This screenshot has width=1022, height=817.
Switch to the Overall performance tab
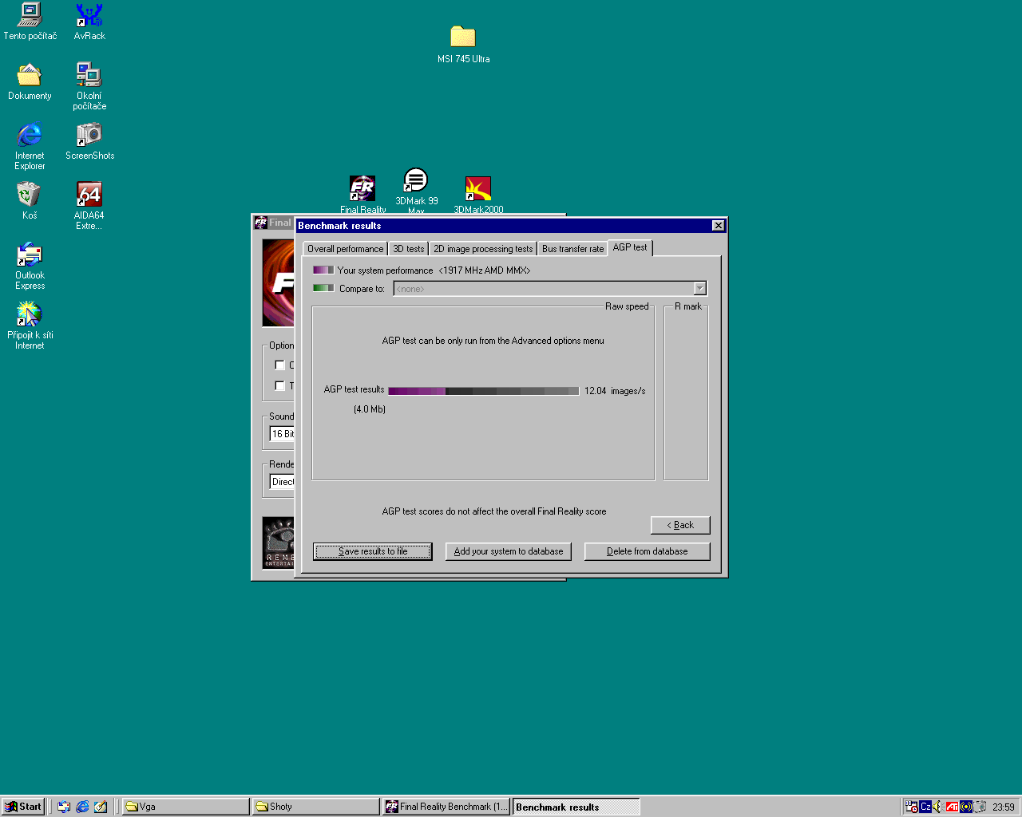(345, 249)
